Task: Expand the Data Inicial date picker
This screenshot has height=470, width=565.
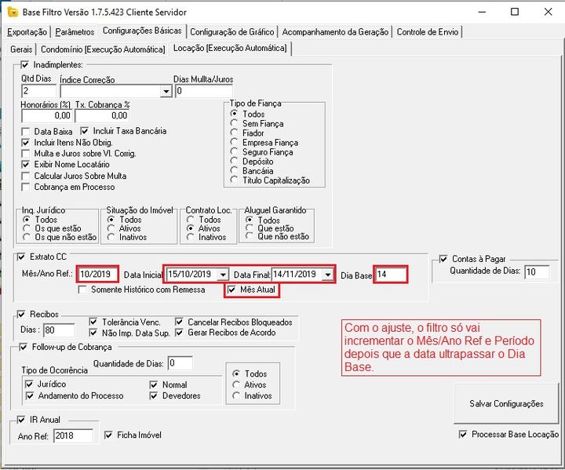Action: (x=223, y=275)
